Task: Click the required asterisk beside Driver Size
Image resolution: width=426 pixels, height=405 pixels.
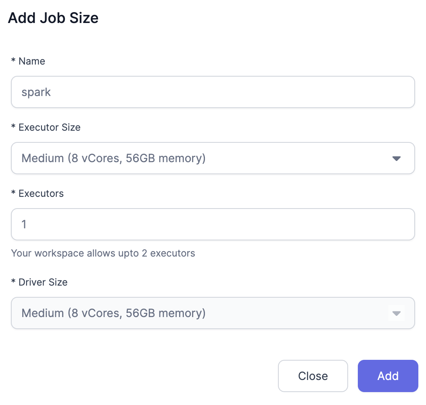Action: 13,282
